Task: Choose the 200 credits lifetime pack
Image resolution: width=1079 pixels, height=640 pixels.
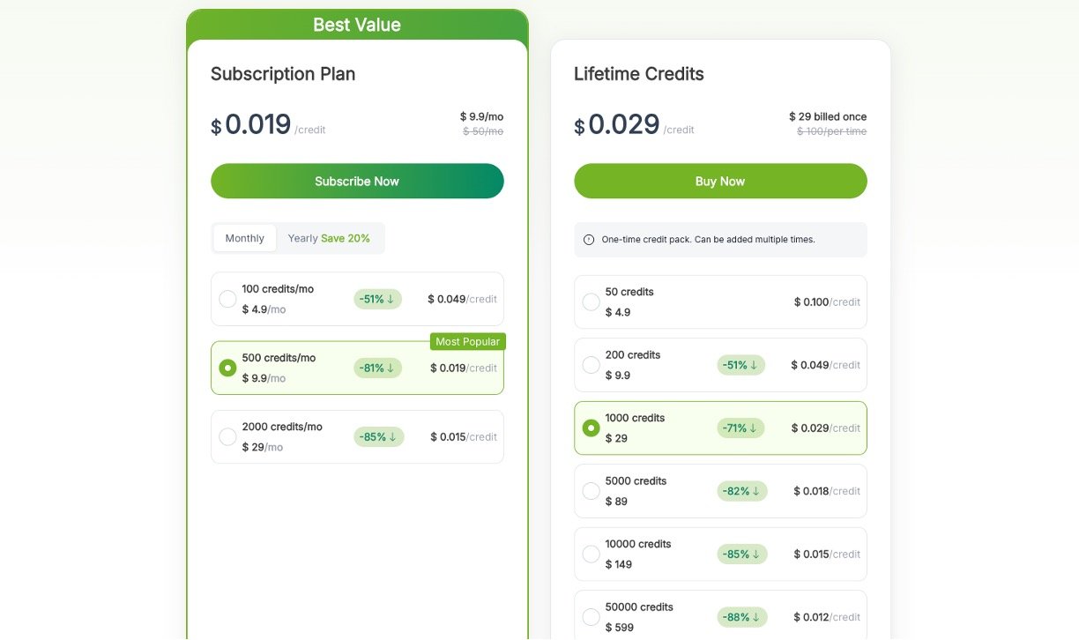Action: tap(591, 365)
